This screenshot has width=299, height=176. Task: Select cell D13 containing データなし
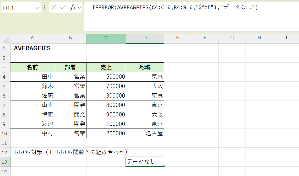tap(145, 162)
